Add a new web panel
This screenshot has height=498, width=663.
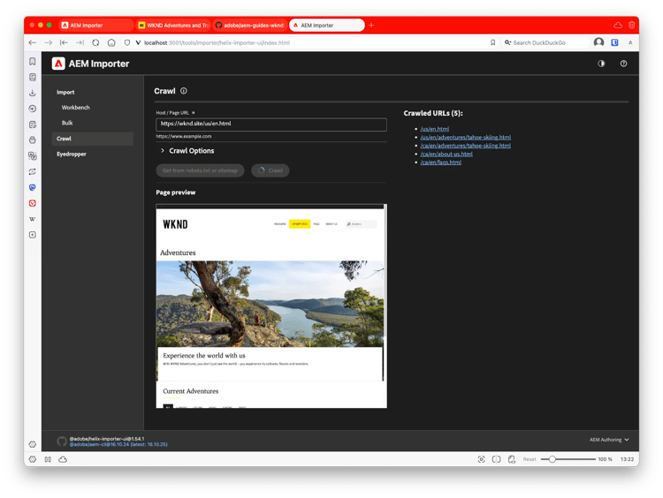[x=33, y=235]
